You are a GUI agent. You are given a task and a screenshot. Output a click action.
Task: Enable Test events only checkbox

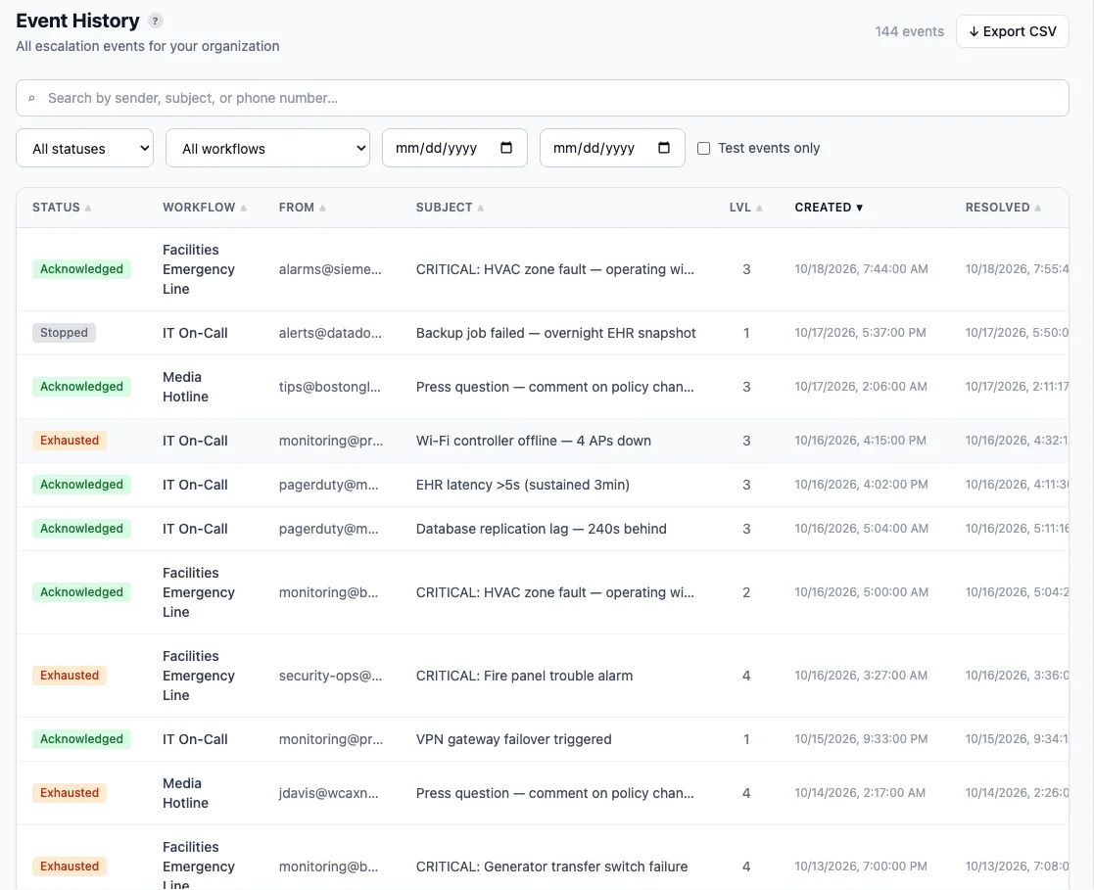click(704, 148)
